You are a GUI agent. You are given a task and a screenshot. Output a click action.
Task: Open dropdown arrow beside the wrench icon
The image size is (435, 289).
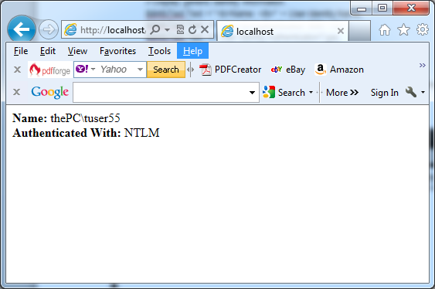[x=423, y=93]
